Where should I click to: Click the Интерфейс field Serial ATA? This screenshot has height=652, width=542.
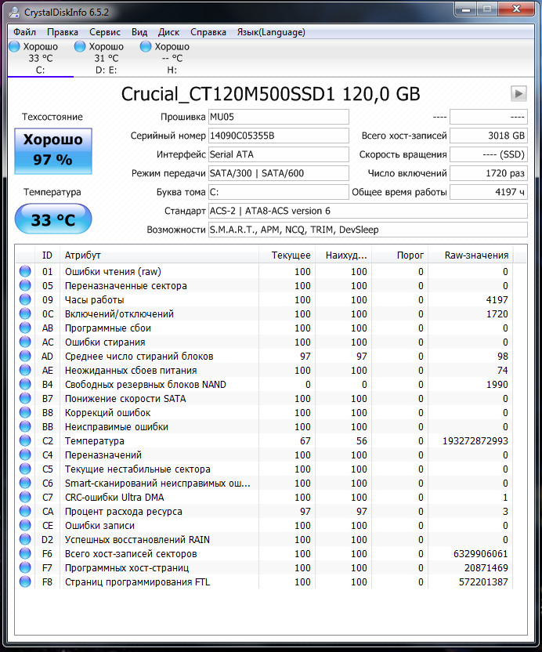(x=279, y=154)
